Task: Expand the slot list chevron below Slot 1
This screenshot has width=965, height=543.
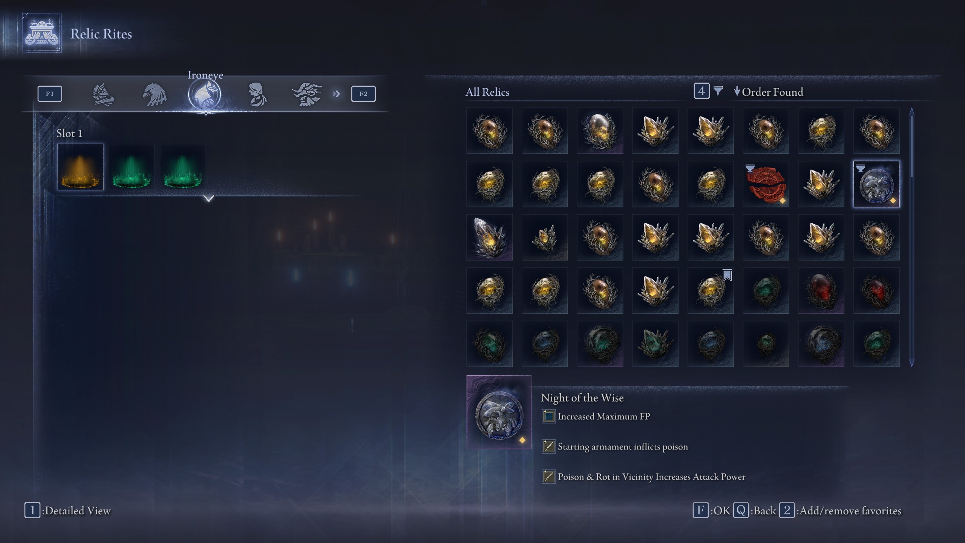Action: [x=208, y=198]
